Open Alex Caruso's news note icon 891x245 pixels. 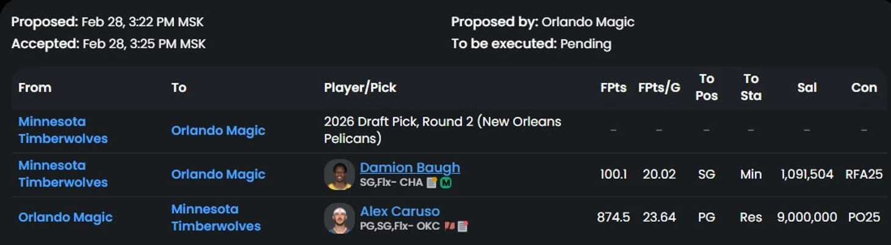pos(463,227)
